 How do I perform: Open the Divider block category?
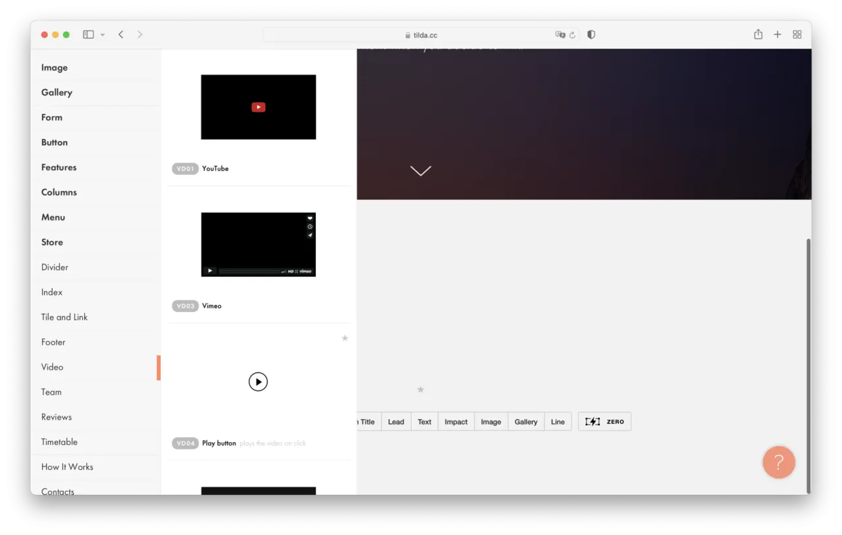95,268
